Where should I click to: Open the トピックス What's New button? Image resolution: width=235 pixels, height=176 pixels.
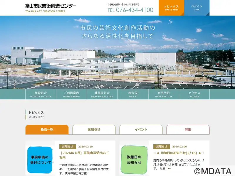171,8
